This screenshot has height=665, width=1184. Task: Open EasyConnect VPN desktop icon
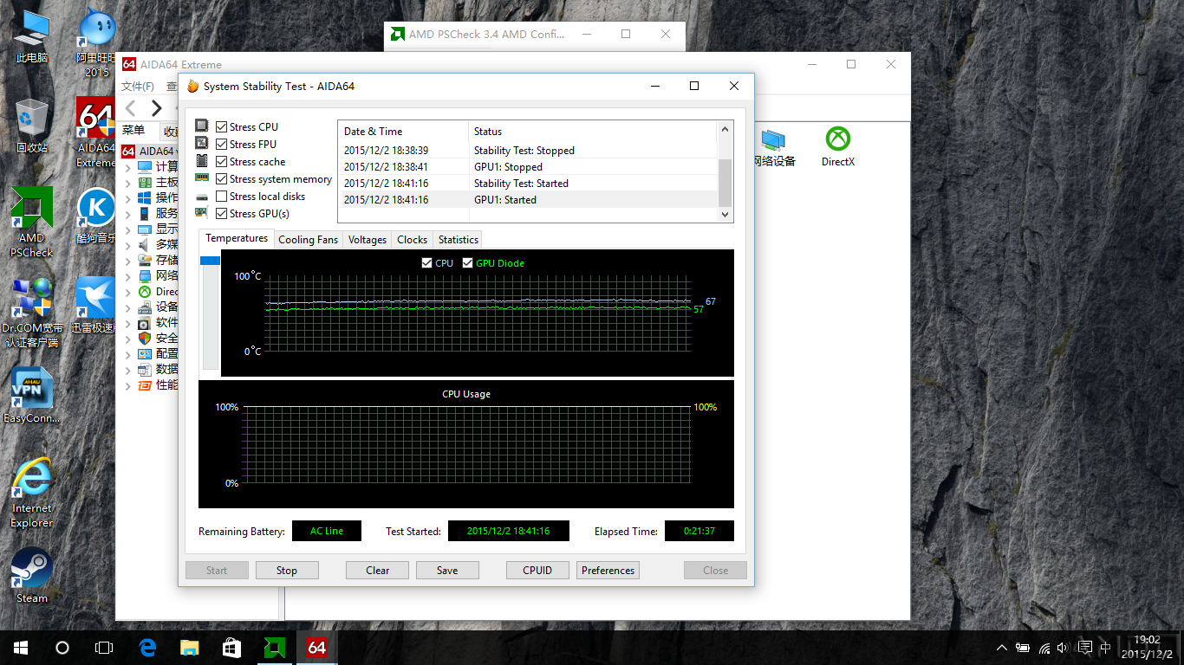32,395
